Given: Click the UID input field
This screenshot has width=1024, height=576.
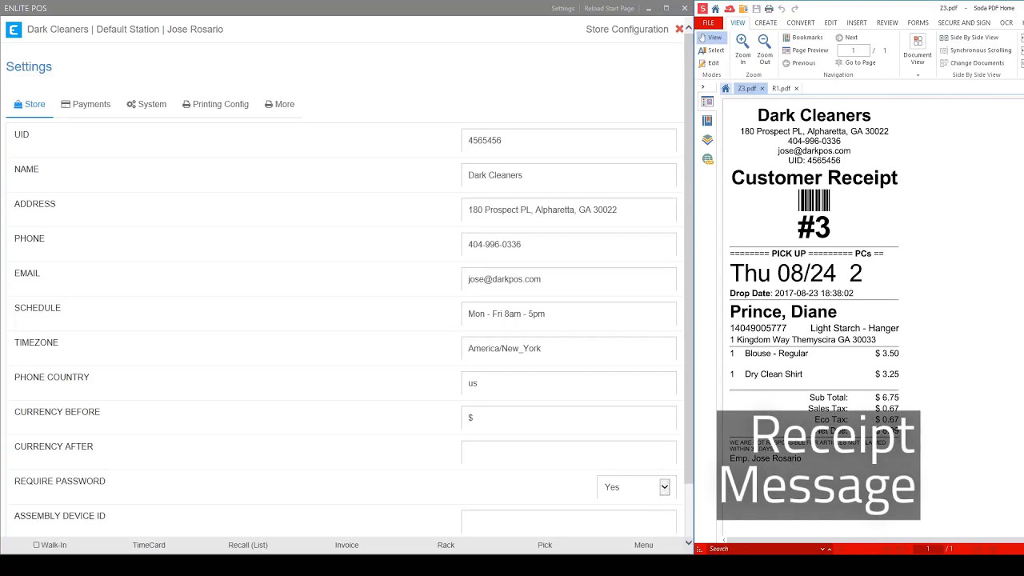Looking at the screenshot, I should pos(569,140).
